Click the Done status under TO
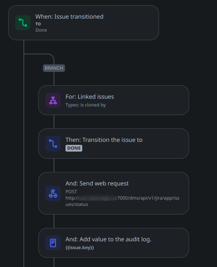This screenshot has width=217, height=267. 41,30
